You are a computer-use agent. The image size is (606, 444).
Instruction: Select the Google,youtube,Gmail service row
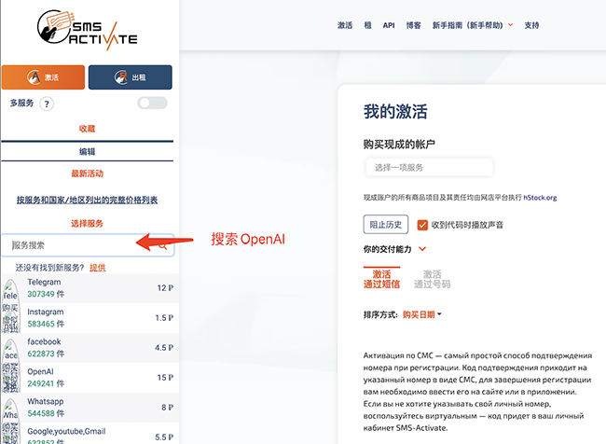tap(90, 434)
